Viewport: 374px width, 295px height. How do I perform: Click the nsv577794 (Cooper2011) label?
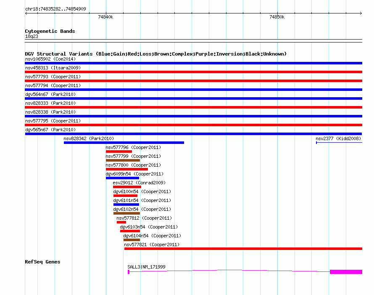point(53,85)
